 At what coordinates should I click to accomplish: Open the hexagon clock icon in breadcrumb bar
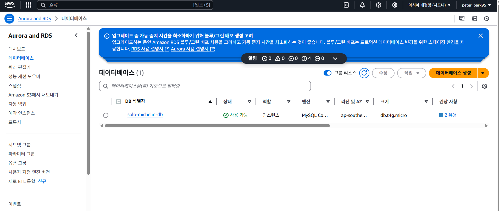(x=487, y=19)
